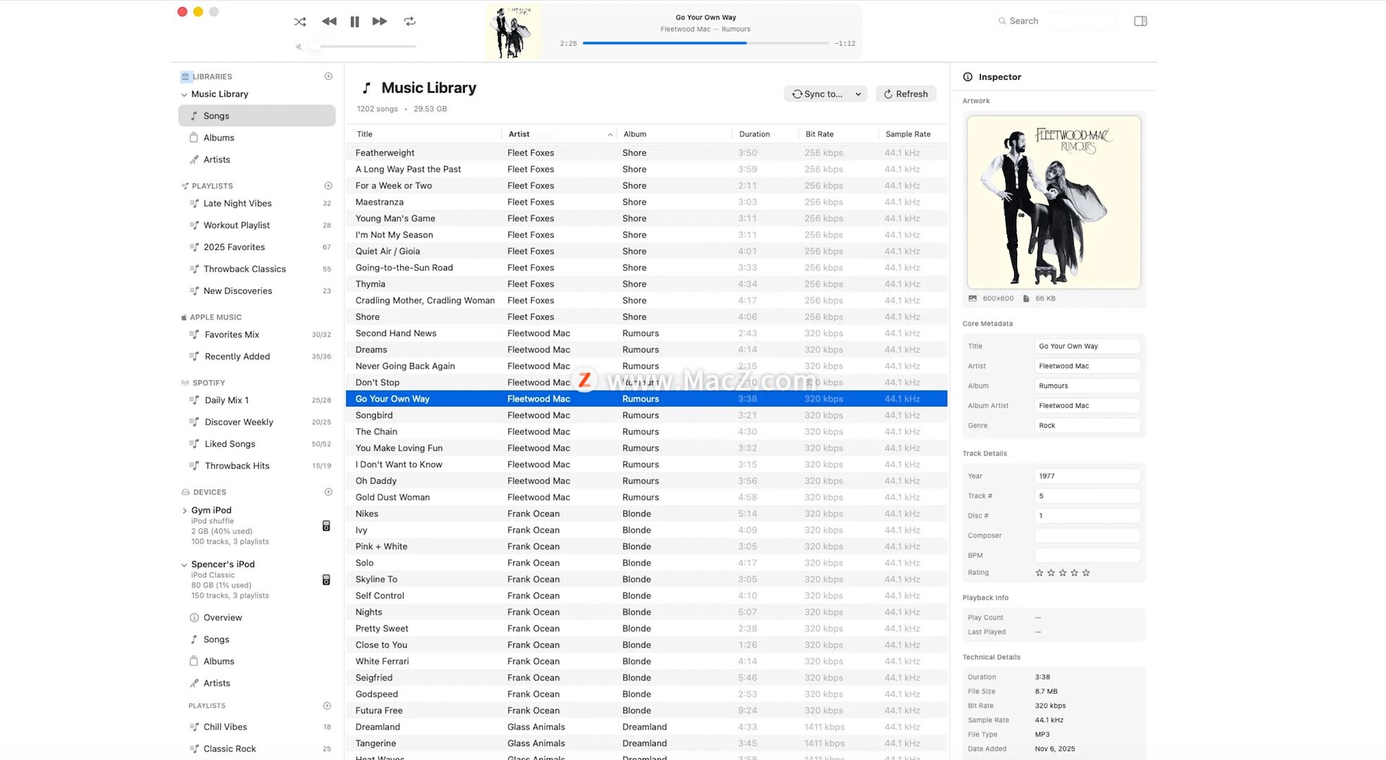This screenshot has width=1386, height=760.
Task: Edit the Genre field showing Rock
Action: (x=1087, y=425)
